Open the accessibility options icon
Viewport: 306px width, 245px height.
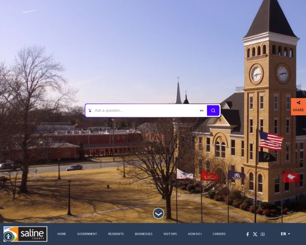point(8,237)
